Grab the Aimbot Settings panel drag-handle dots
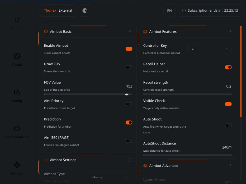The image size is (246, 184). [130, 160]
